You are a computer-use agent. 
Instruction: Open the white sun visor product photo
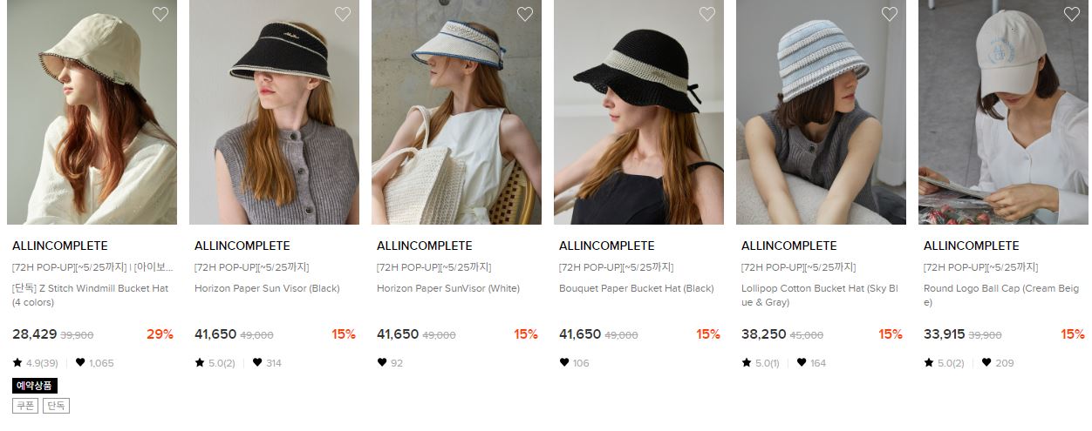tap(456, 112)
